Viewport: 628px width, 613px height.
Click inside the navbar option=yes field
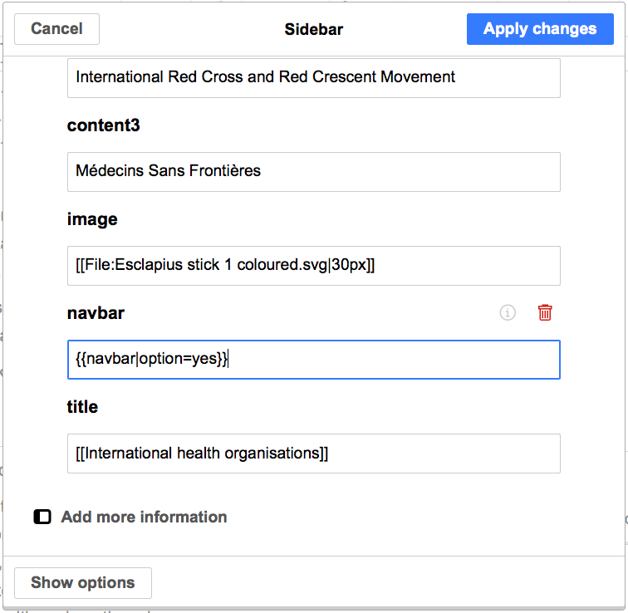point(314,360)
